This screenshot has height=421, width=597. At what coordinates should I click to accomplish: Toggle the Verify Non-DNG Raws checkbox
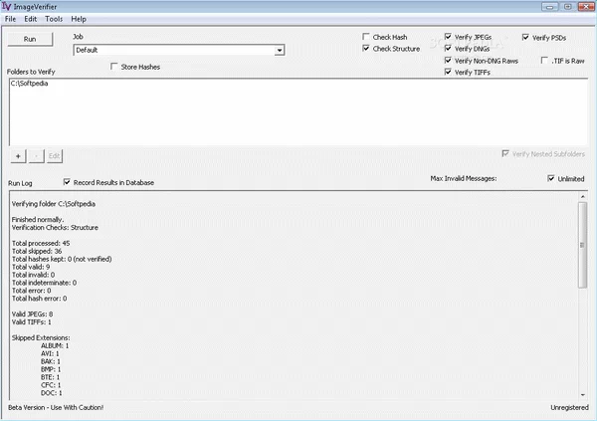(448, 60)
